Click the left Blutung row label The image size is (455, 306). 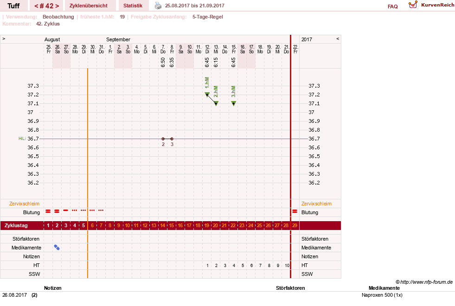(x=32, y=212)
